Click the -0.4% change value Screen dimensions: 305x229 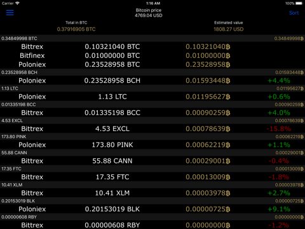click(x=279, y=161)
